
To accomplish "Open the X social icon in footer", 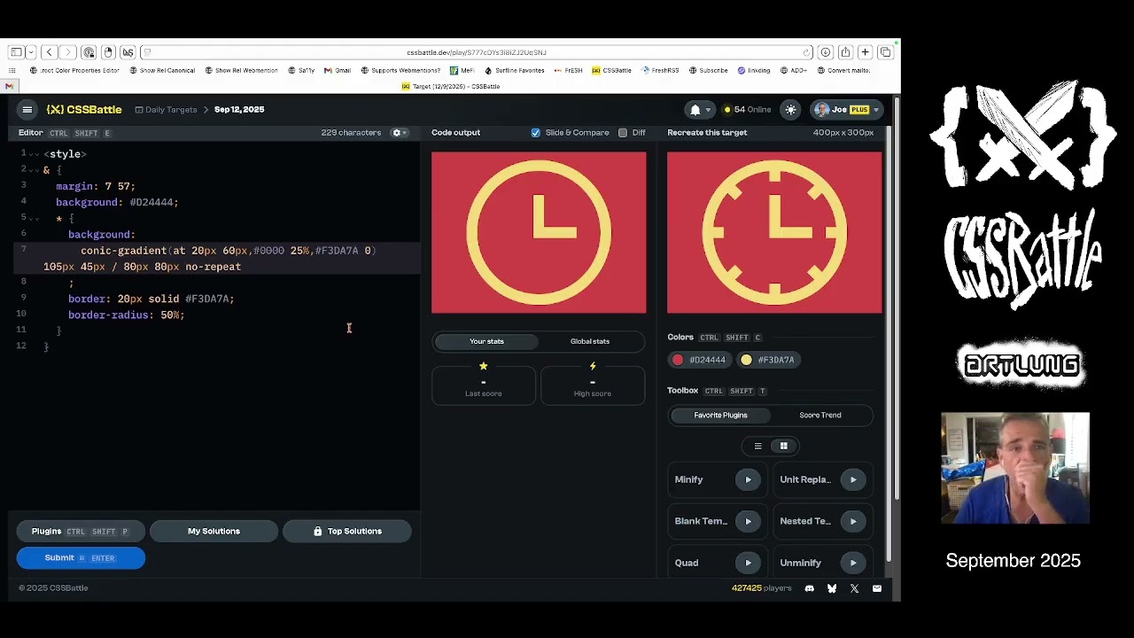I will pos(854,588).
